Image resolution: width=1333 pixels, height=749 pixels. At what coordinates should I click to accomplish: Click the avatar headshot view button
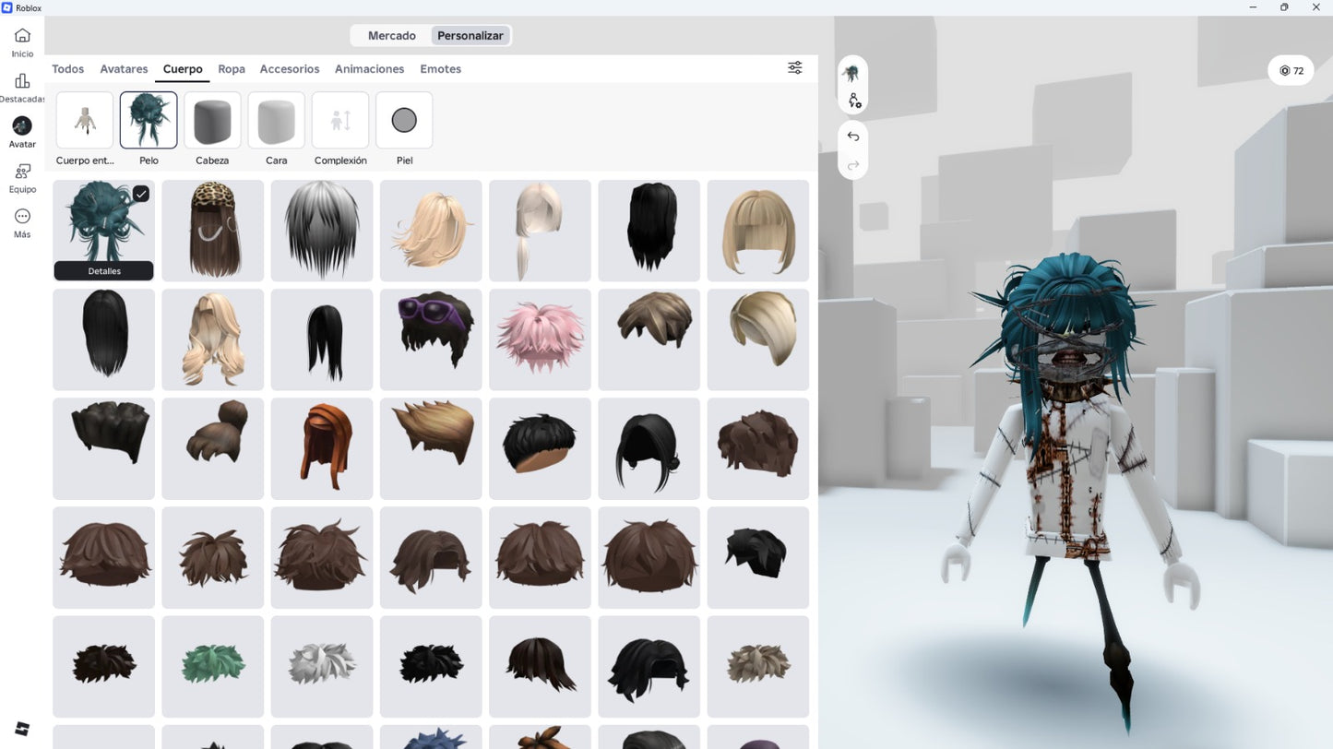(x=853, y=73)
